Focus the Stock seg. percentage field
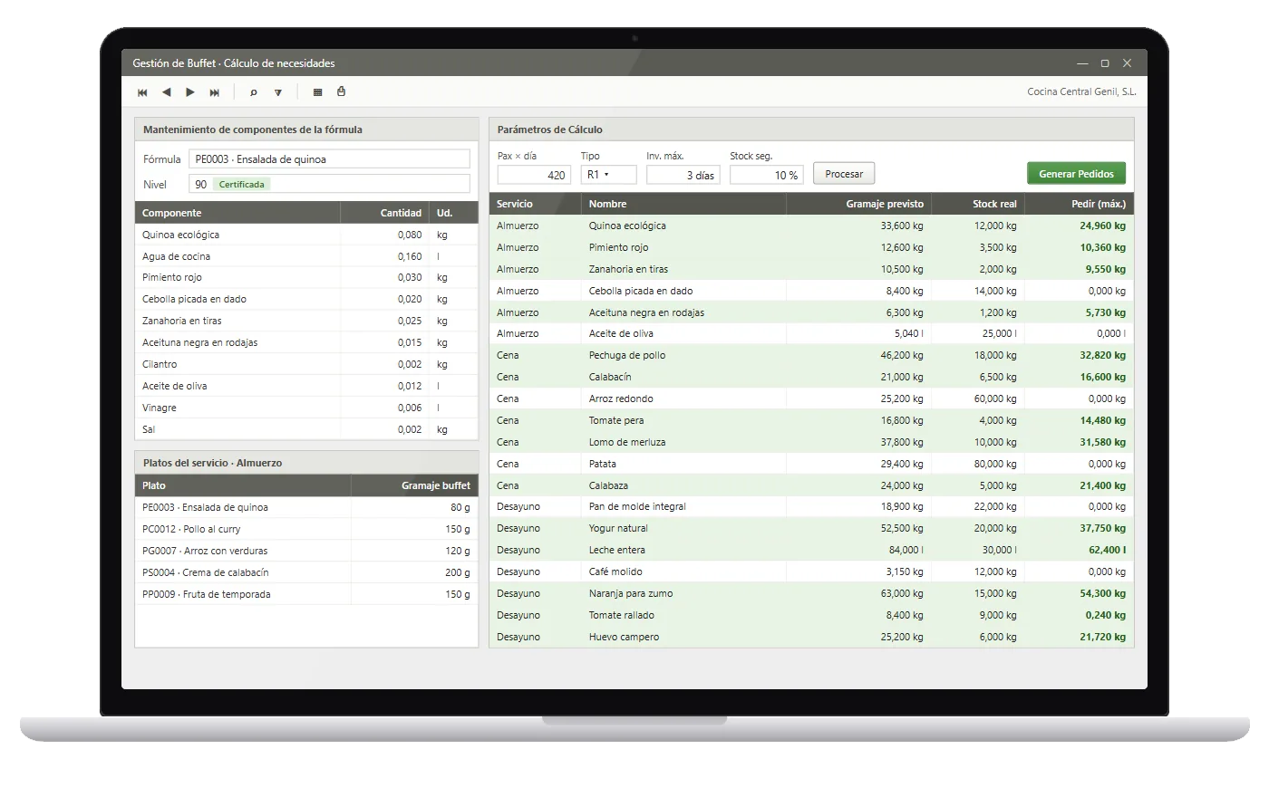Screen dimensions: 1269x797 pos(766,175)
